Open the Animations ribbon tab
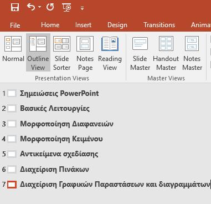Image resolution: width=211 pixels, height=204 pixels. (x=201, y=25)
